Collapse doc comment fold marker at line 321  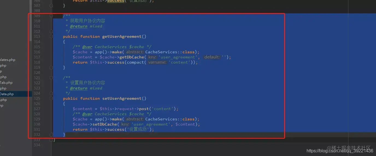(x=51, y=78)
